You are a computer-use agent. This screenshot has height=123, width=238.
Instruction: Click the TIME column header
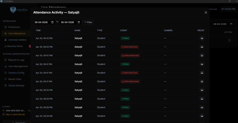point(38,31)
